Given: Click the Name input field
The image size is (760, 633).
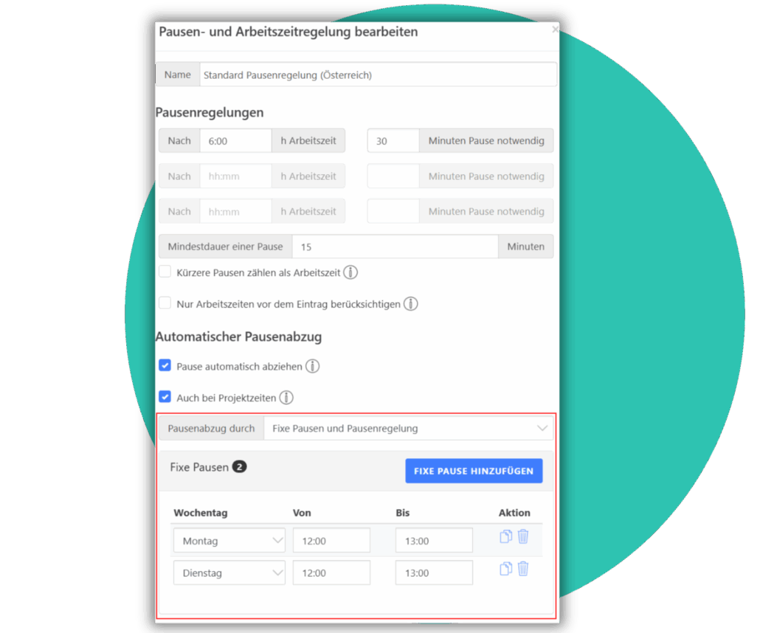Looking at the screenshot, I should click(x=378, y=75).
